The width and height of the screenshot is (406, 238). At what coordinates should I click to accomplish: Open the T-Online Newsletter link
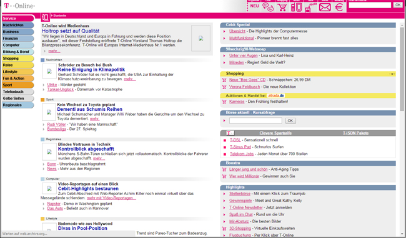point(245,207)
